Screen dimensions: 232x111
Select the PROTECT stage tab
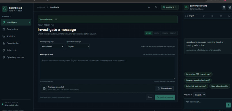pos(173,33)
